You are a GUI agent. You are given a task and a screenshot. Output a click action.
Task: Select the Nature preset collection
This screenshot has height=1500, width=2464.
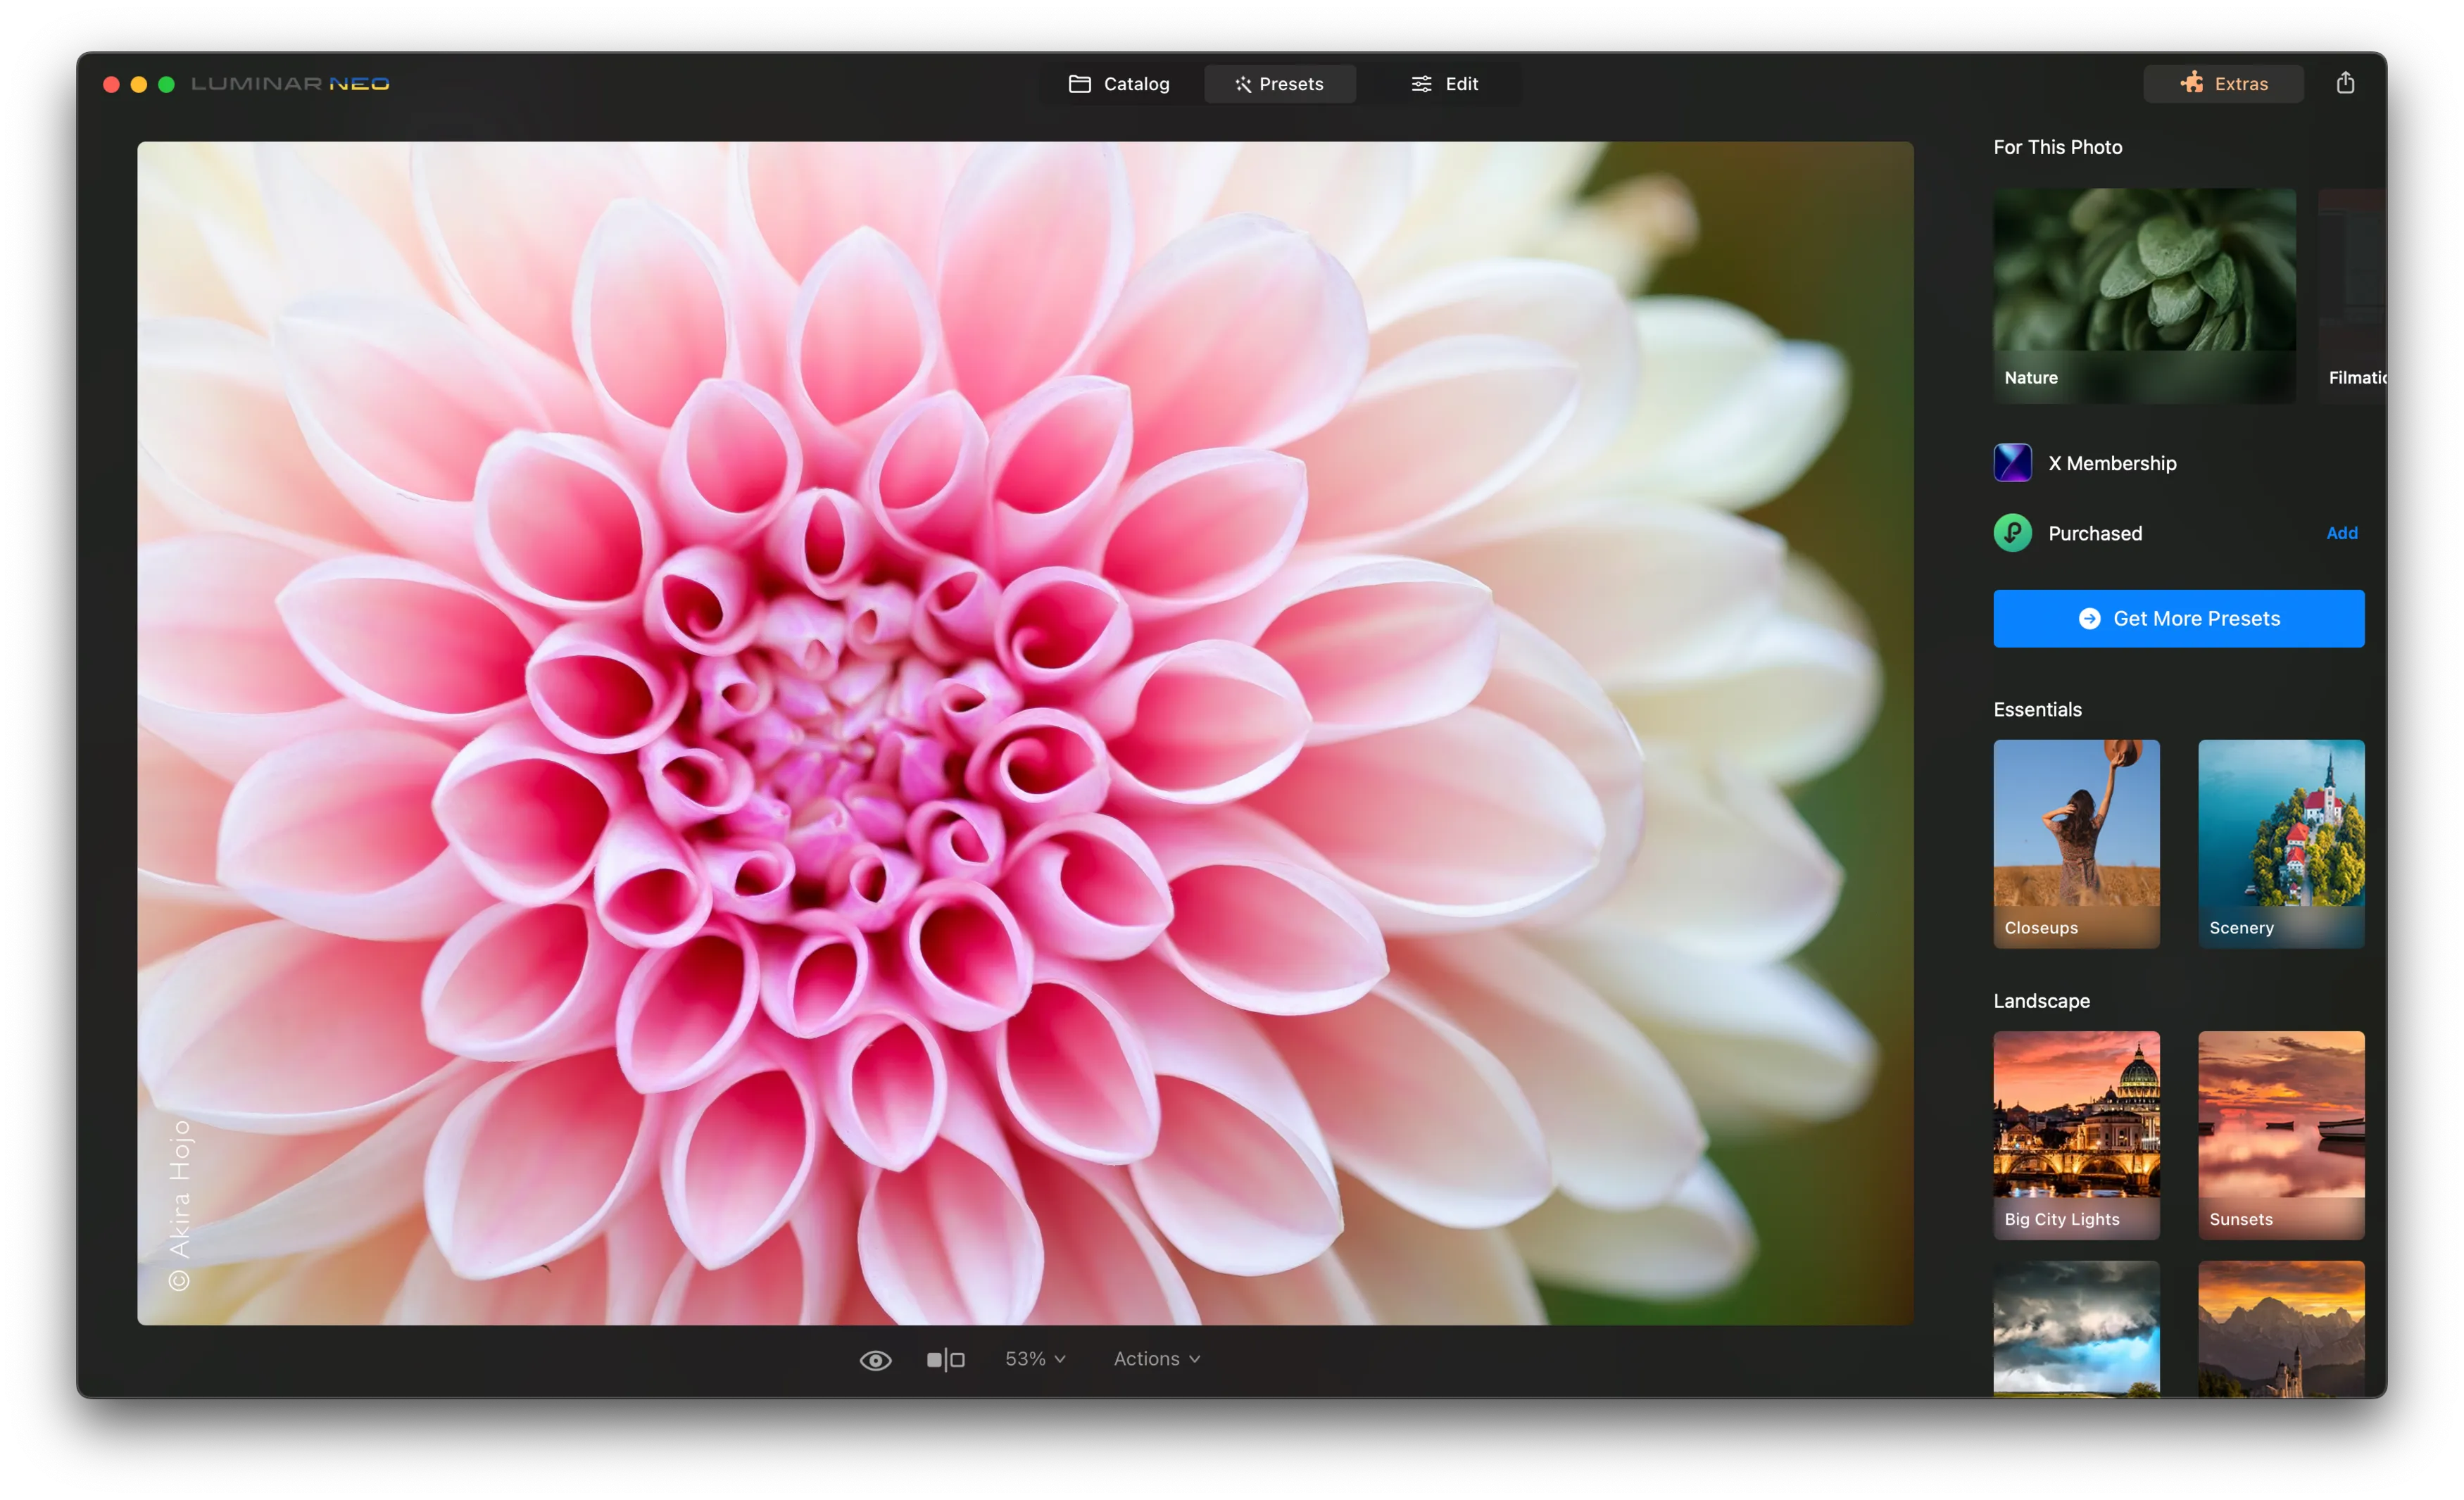click(x=2144, y=295)
